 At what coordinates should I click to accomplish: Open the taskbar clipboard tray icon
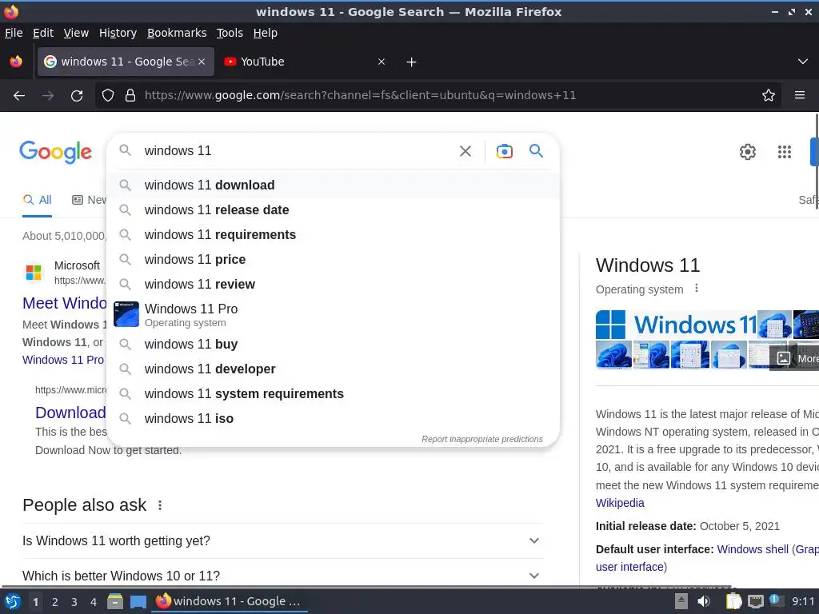coord(733,601)
